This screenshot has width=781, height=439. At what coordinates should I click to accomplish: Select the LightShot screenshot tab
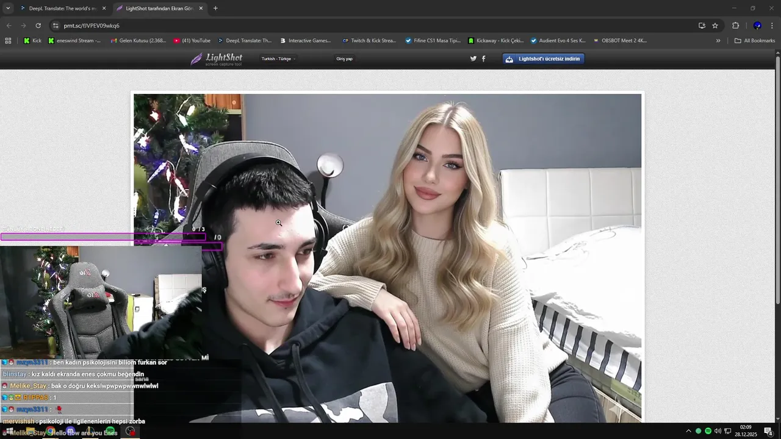(160, 9)
